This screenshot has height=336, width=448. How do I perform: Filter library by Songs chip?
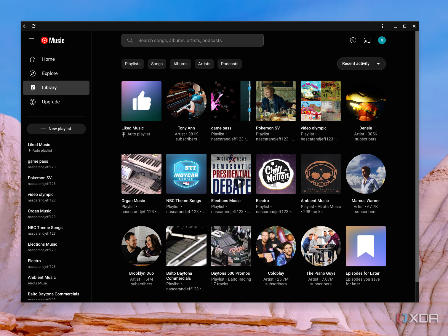click(x=157, y=64)
